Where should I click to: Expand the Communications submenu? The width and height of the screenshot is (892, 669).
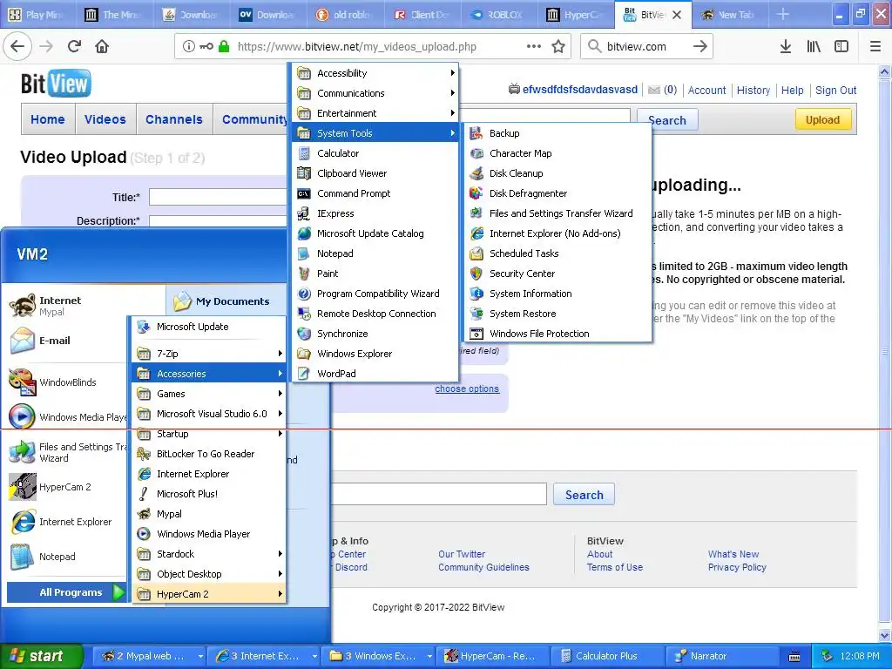pos(375,92)
